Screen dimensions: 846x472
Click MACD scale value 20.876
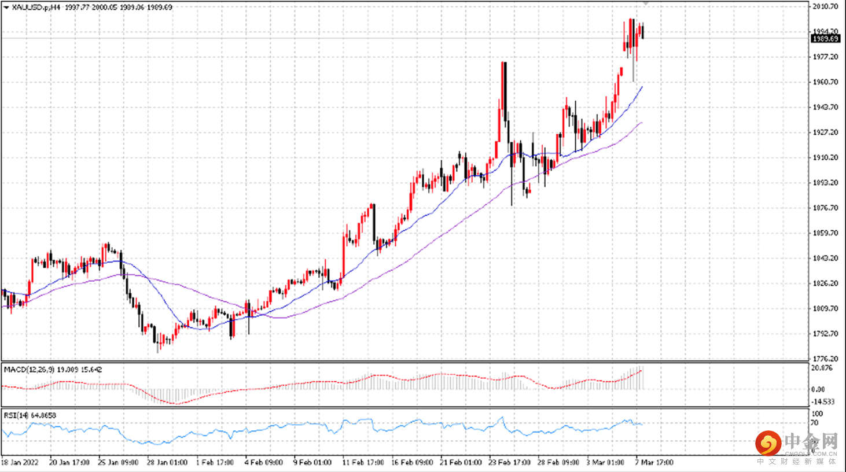pos(822,368)
